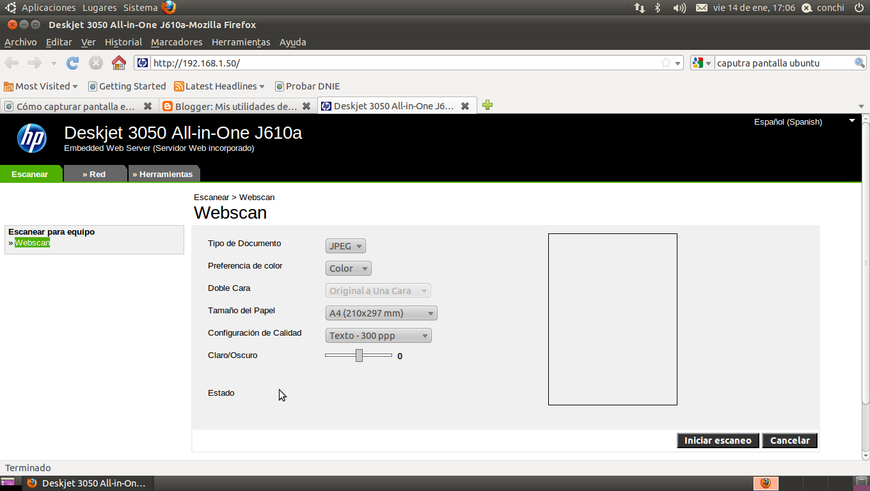The width and height of the screenshot is (870, 491).
Task: Open the Español language selector
Action: [x=805, y=121]
